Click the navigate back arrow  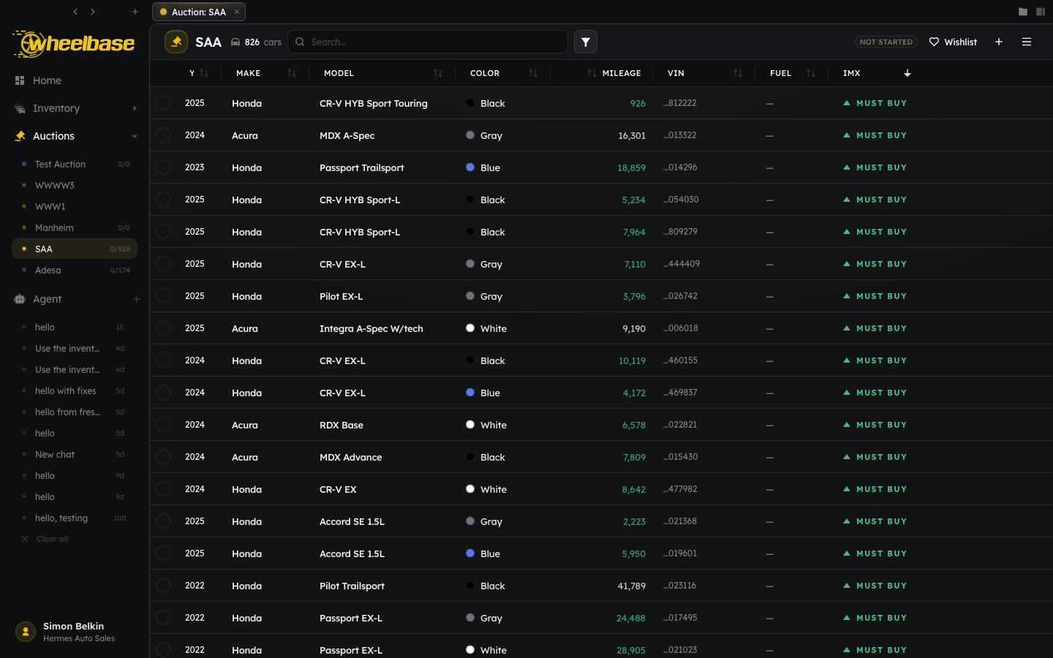point(75,12)
